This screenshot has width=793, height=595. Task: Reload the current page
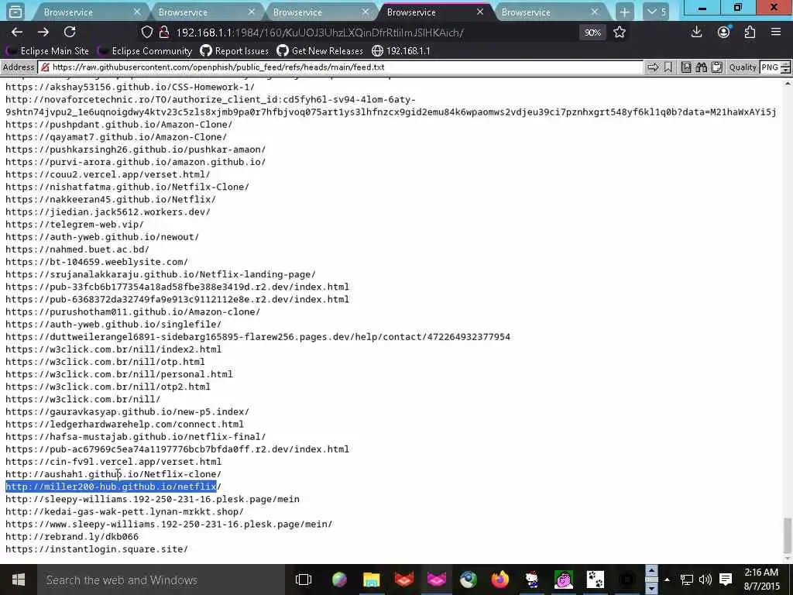pyautogui.click(x=70, y=33)
